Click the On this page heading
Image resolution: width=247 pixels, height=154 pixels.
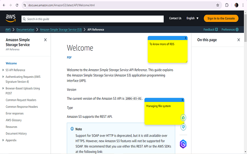point(207,40)
